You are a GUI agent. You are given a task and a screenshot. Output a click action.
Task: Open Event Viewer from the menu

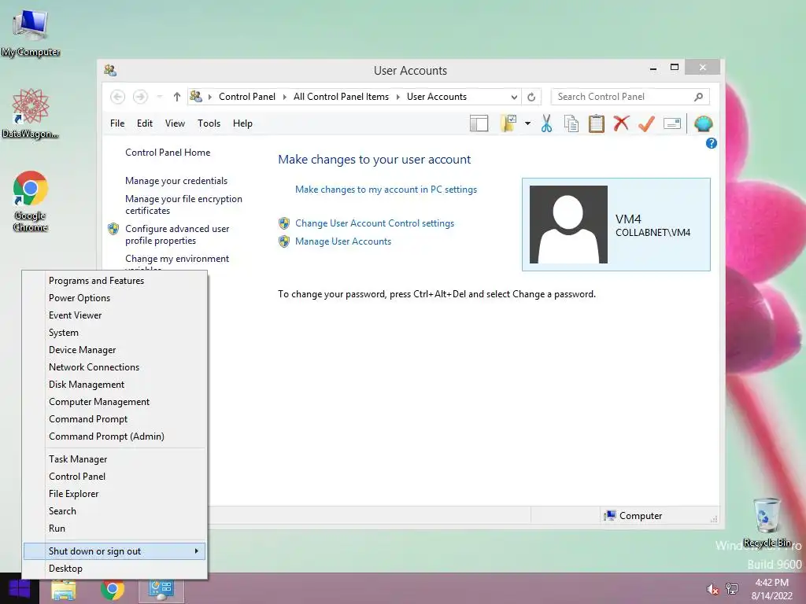pos(115,315)
